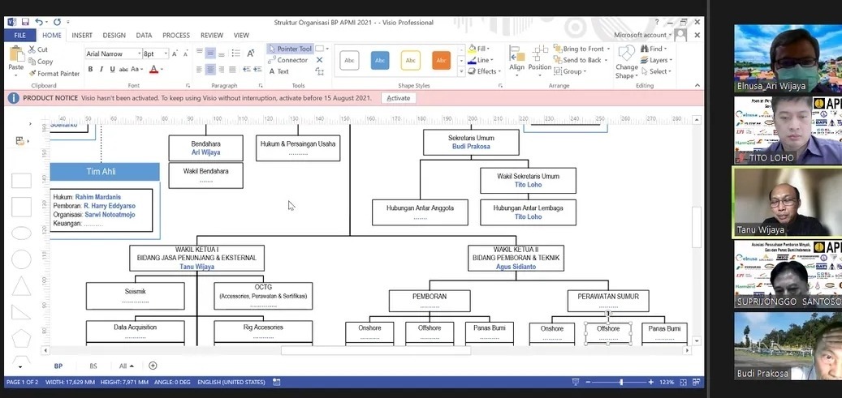The image size is (842, 398).
Task: Open the Group dropdown
Action: point(572,71)
